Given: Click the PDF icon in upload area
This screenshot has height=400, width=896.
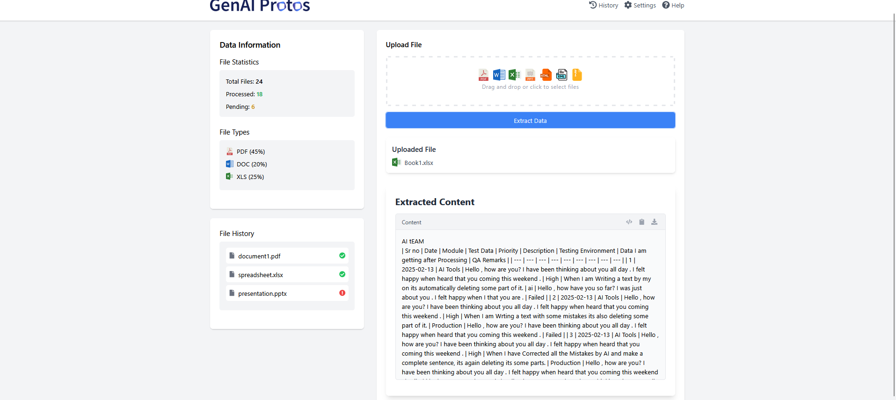Looking at the screenshot, I should pyautogui.click(x=483, y=75).
